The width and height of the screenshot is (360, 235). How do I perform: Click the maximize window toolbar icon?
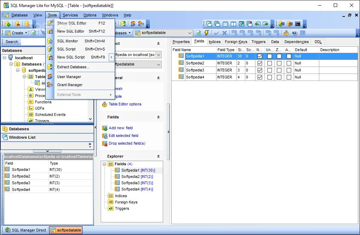coord(241,24)
